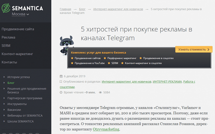Expand arrow beside Партнерская программа

pyautogui.click(x=4, y=98)
